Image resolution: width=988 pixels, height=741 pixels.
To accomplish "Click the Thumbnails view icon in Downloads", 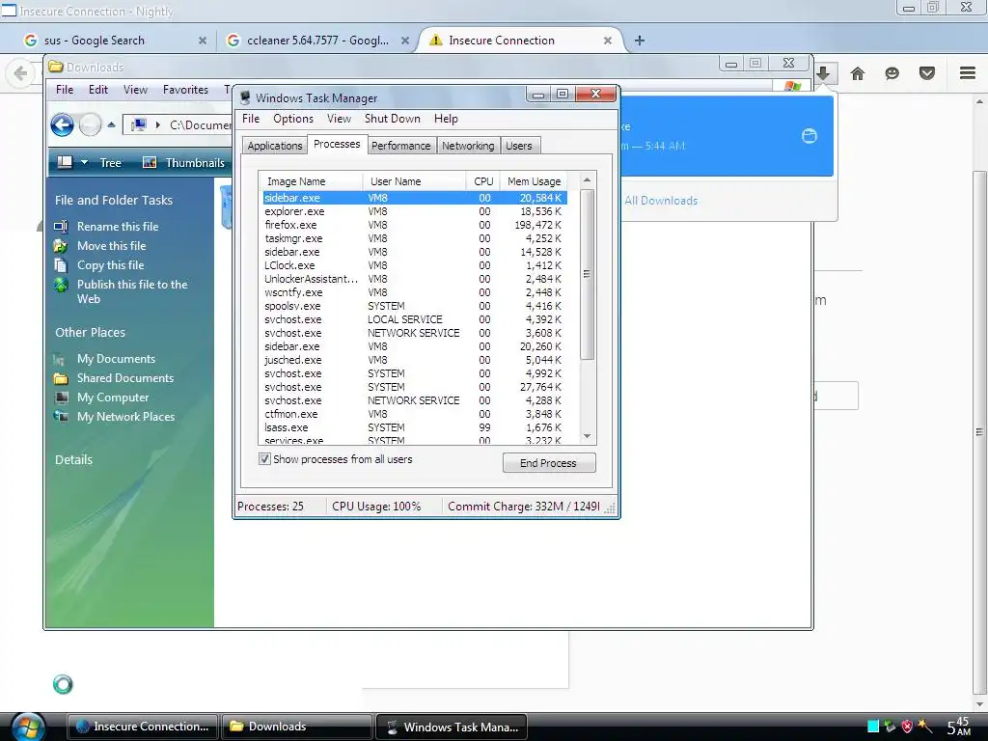I will coord(150,162).
